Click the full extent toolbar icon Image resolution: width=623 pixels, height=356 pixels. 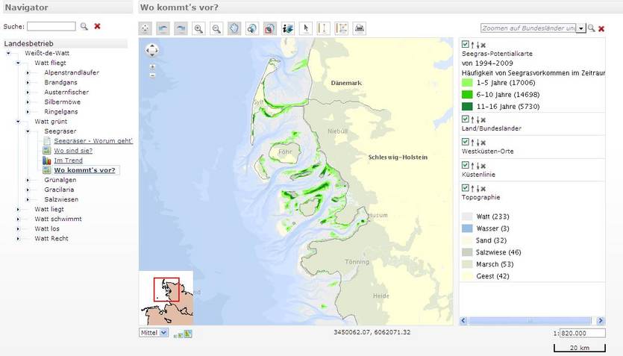coord(145,28)
